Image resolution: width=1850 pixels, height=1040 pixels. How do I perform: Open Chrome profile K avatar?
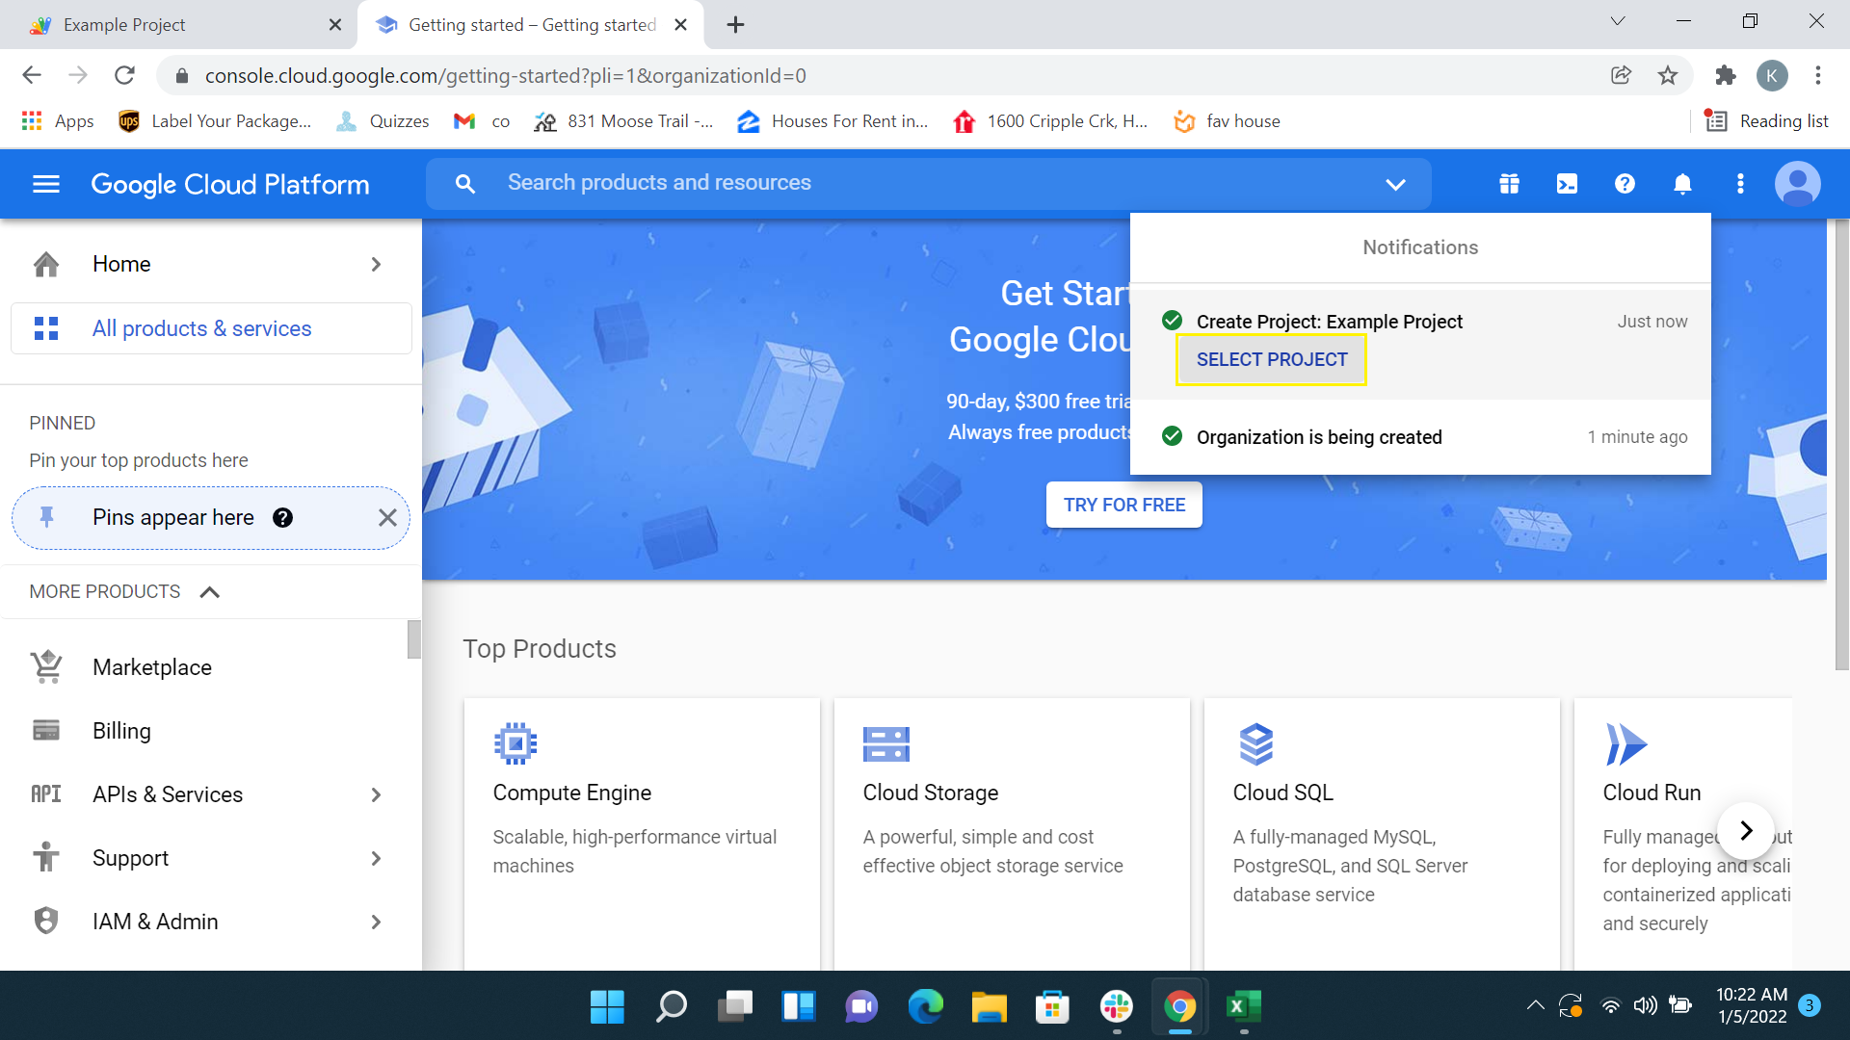[x=1772, y=75]
